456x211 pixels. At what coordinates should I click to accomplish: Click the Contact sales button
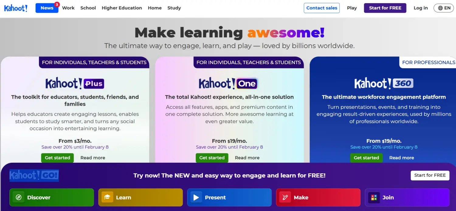(x=322, y=8)
